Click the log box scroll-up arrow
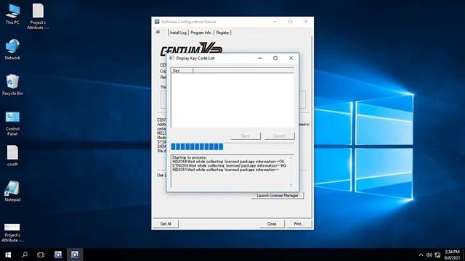 click(x=291, y=158)
